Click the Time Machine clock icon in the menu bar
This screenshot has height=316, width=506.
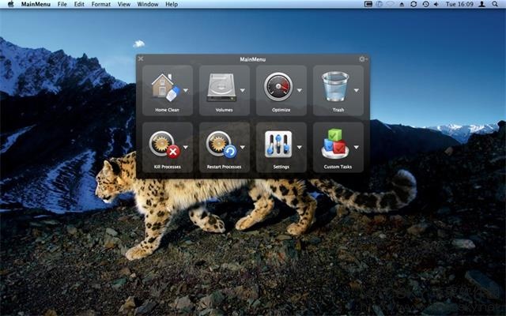pos(425,4)
